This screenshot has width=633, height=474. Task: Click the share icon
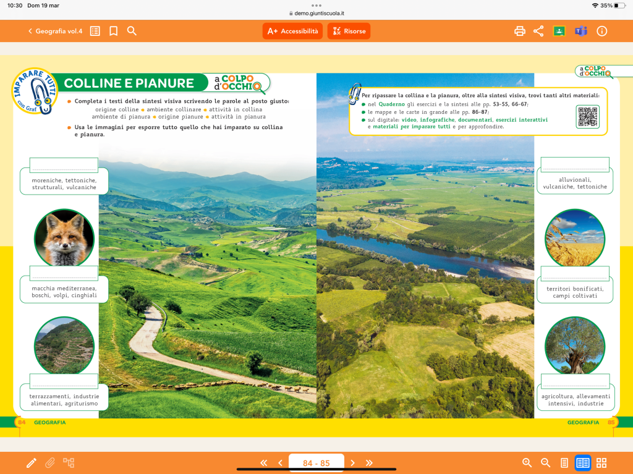click(538, 31)
